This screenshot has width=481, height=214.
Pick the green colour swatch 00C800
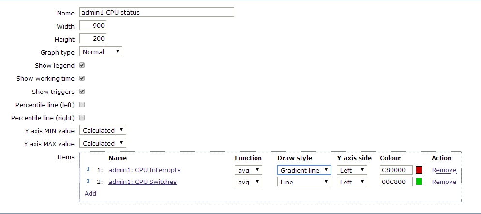click(x=419, y=182)
